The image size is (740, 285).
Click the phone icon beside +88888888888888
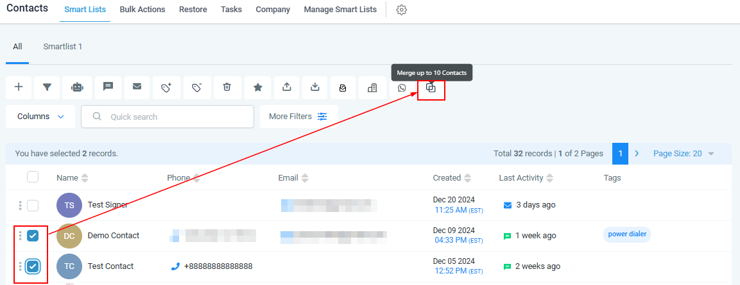176,266
